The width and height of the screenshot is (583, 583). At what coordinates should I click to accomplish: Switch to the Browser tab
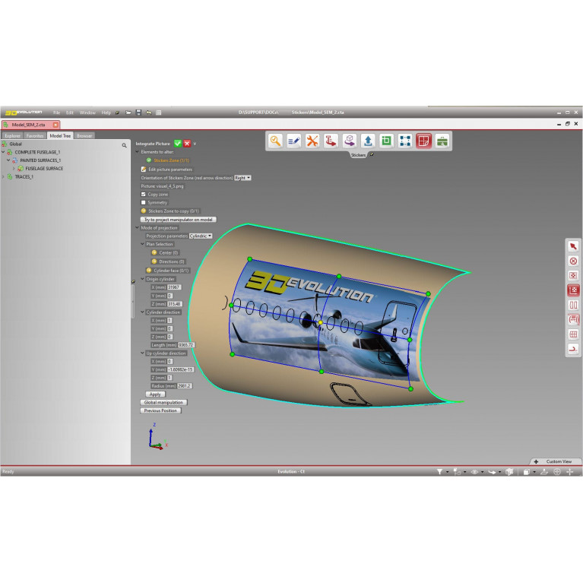click(84, 136)
